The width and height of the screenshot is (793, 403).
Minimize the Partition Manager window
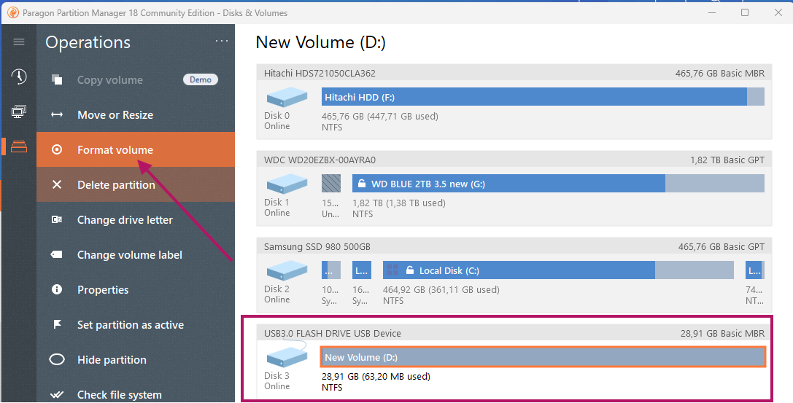[x=712, y=12]
